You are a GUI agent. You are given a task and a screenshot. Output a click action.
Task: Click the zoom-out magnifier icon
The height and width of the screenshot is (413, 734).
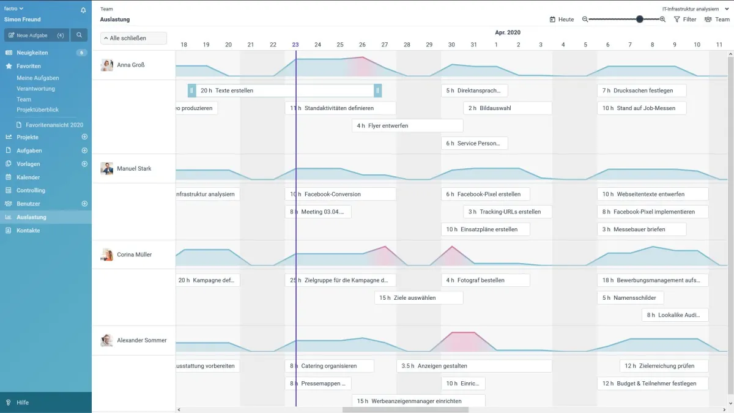point(585,20)
